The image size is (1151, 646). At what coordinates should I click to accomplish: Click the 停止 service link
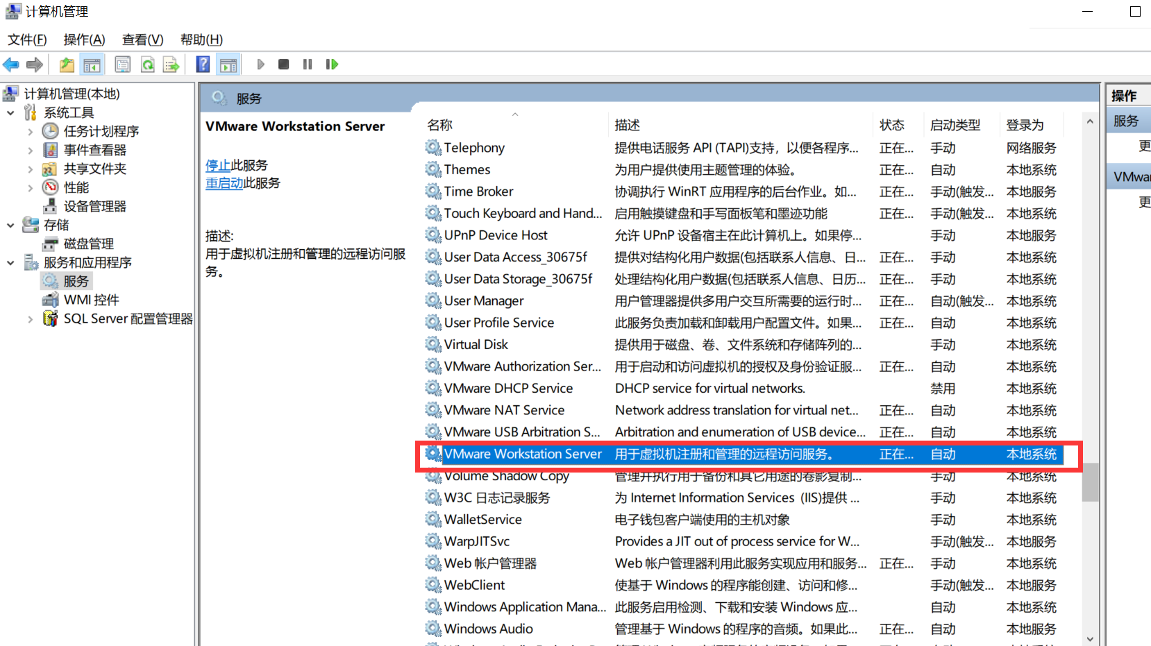[x=218, y=165]
